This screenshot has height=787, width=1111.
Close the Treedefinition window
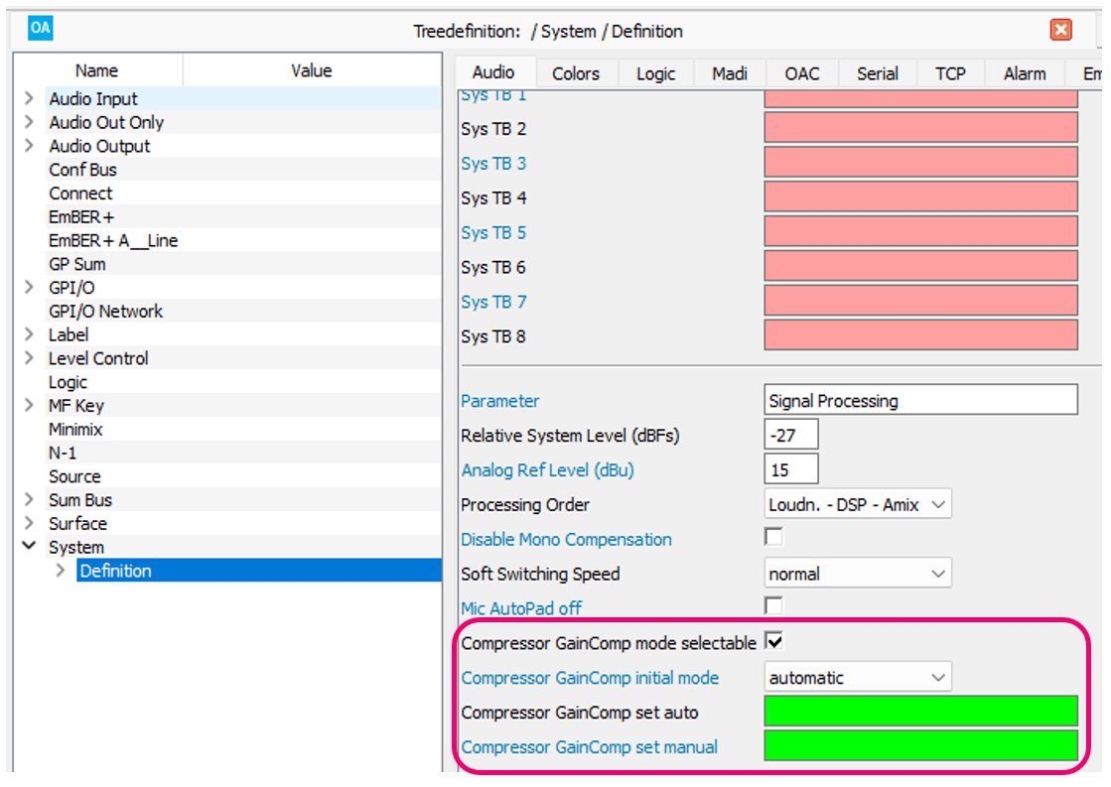tap(1061, 30)
